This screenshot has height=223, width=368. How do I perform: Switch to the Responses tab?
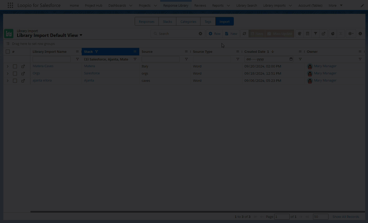coord(147,22)
